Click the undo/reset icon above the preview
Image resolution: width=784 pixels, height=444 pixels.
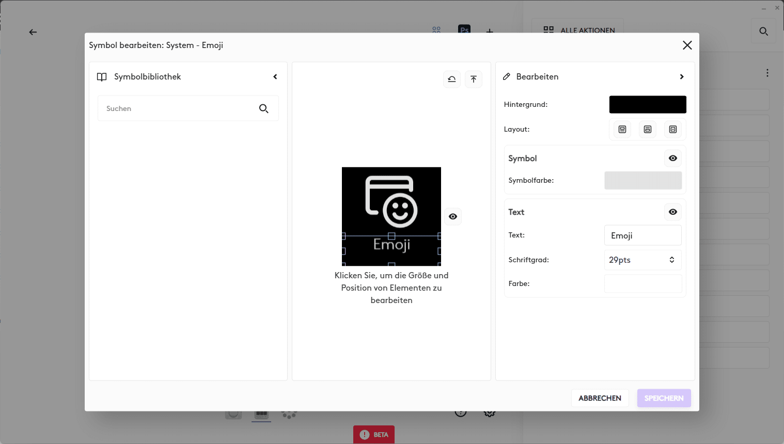point(452,79)
